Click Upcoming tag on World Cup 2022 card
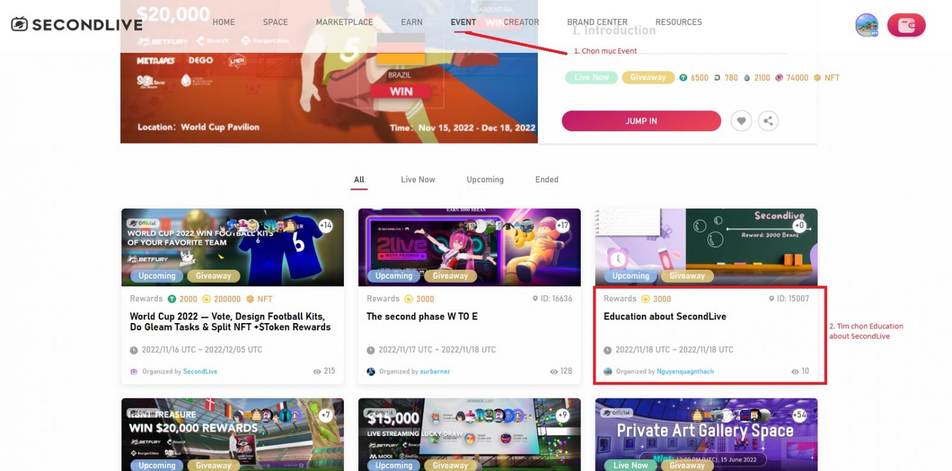952x471 pixels. click(157, 276)
